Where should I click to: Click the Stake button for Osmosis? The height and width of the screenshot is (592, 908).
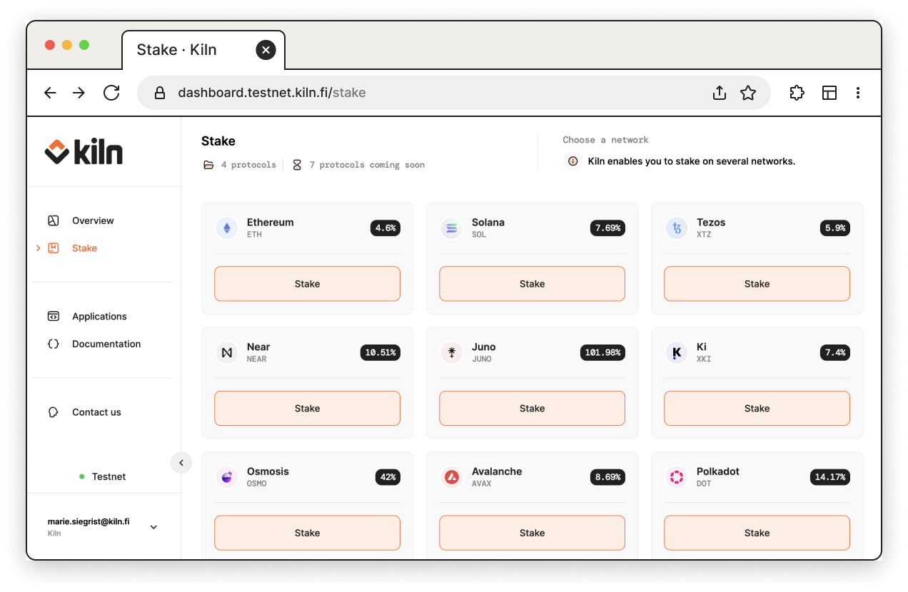(307, 533)
